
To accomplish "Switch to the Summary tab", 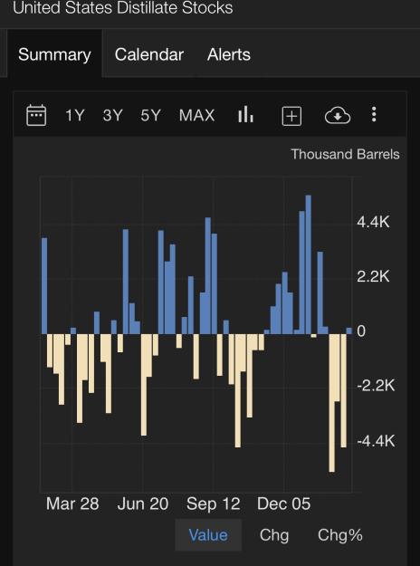I will click(54, 54).
